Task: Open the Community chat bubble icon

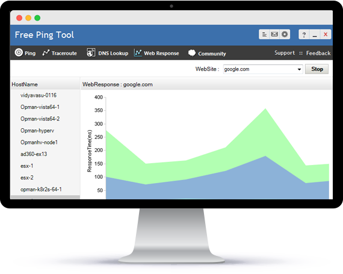Action: coord(192,53)
